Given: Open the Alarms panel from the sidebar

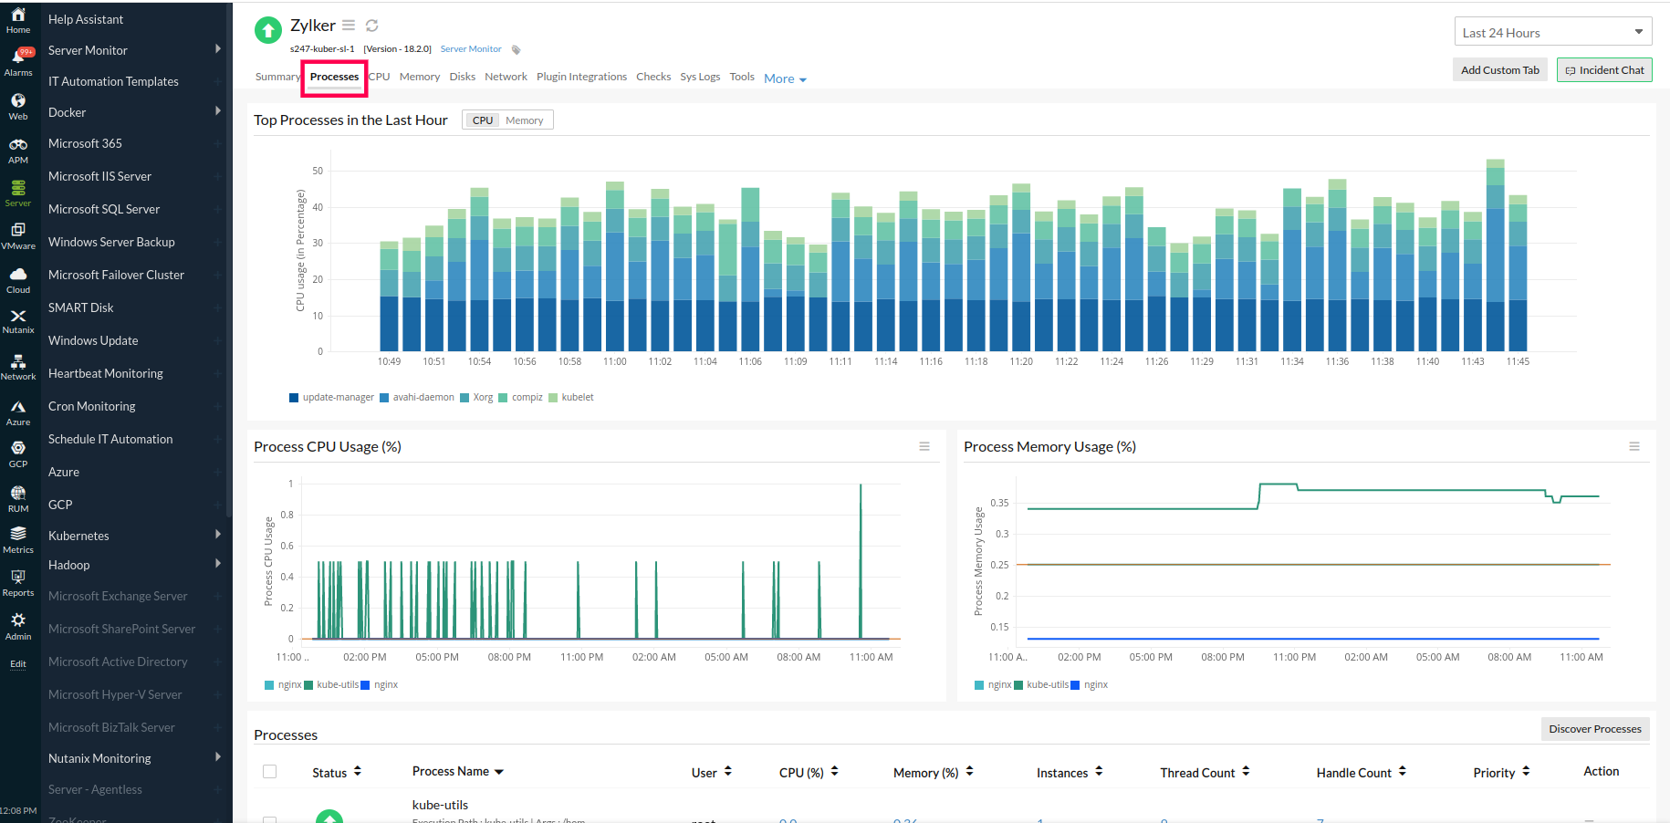Looking at the screenshot, I should 18,57.
